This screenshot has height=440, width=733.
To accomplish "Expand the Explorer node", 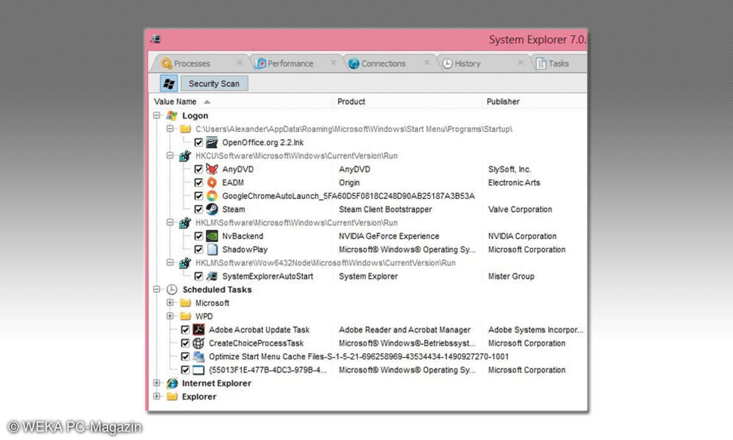I will 157,397.
